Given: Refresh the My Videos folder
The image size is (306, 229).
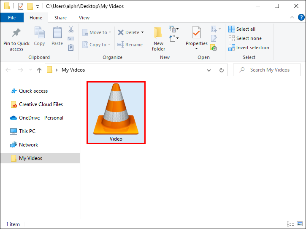Looking at the screenshot, I should (221, 70).
